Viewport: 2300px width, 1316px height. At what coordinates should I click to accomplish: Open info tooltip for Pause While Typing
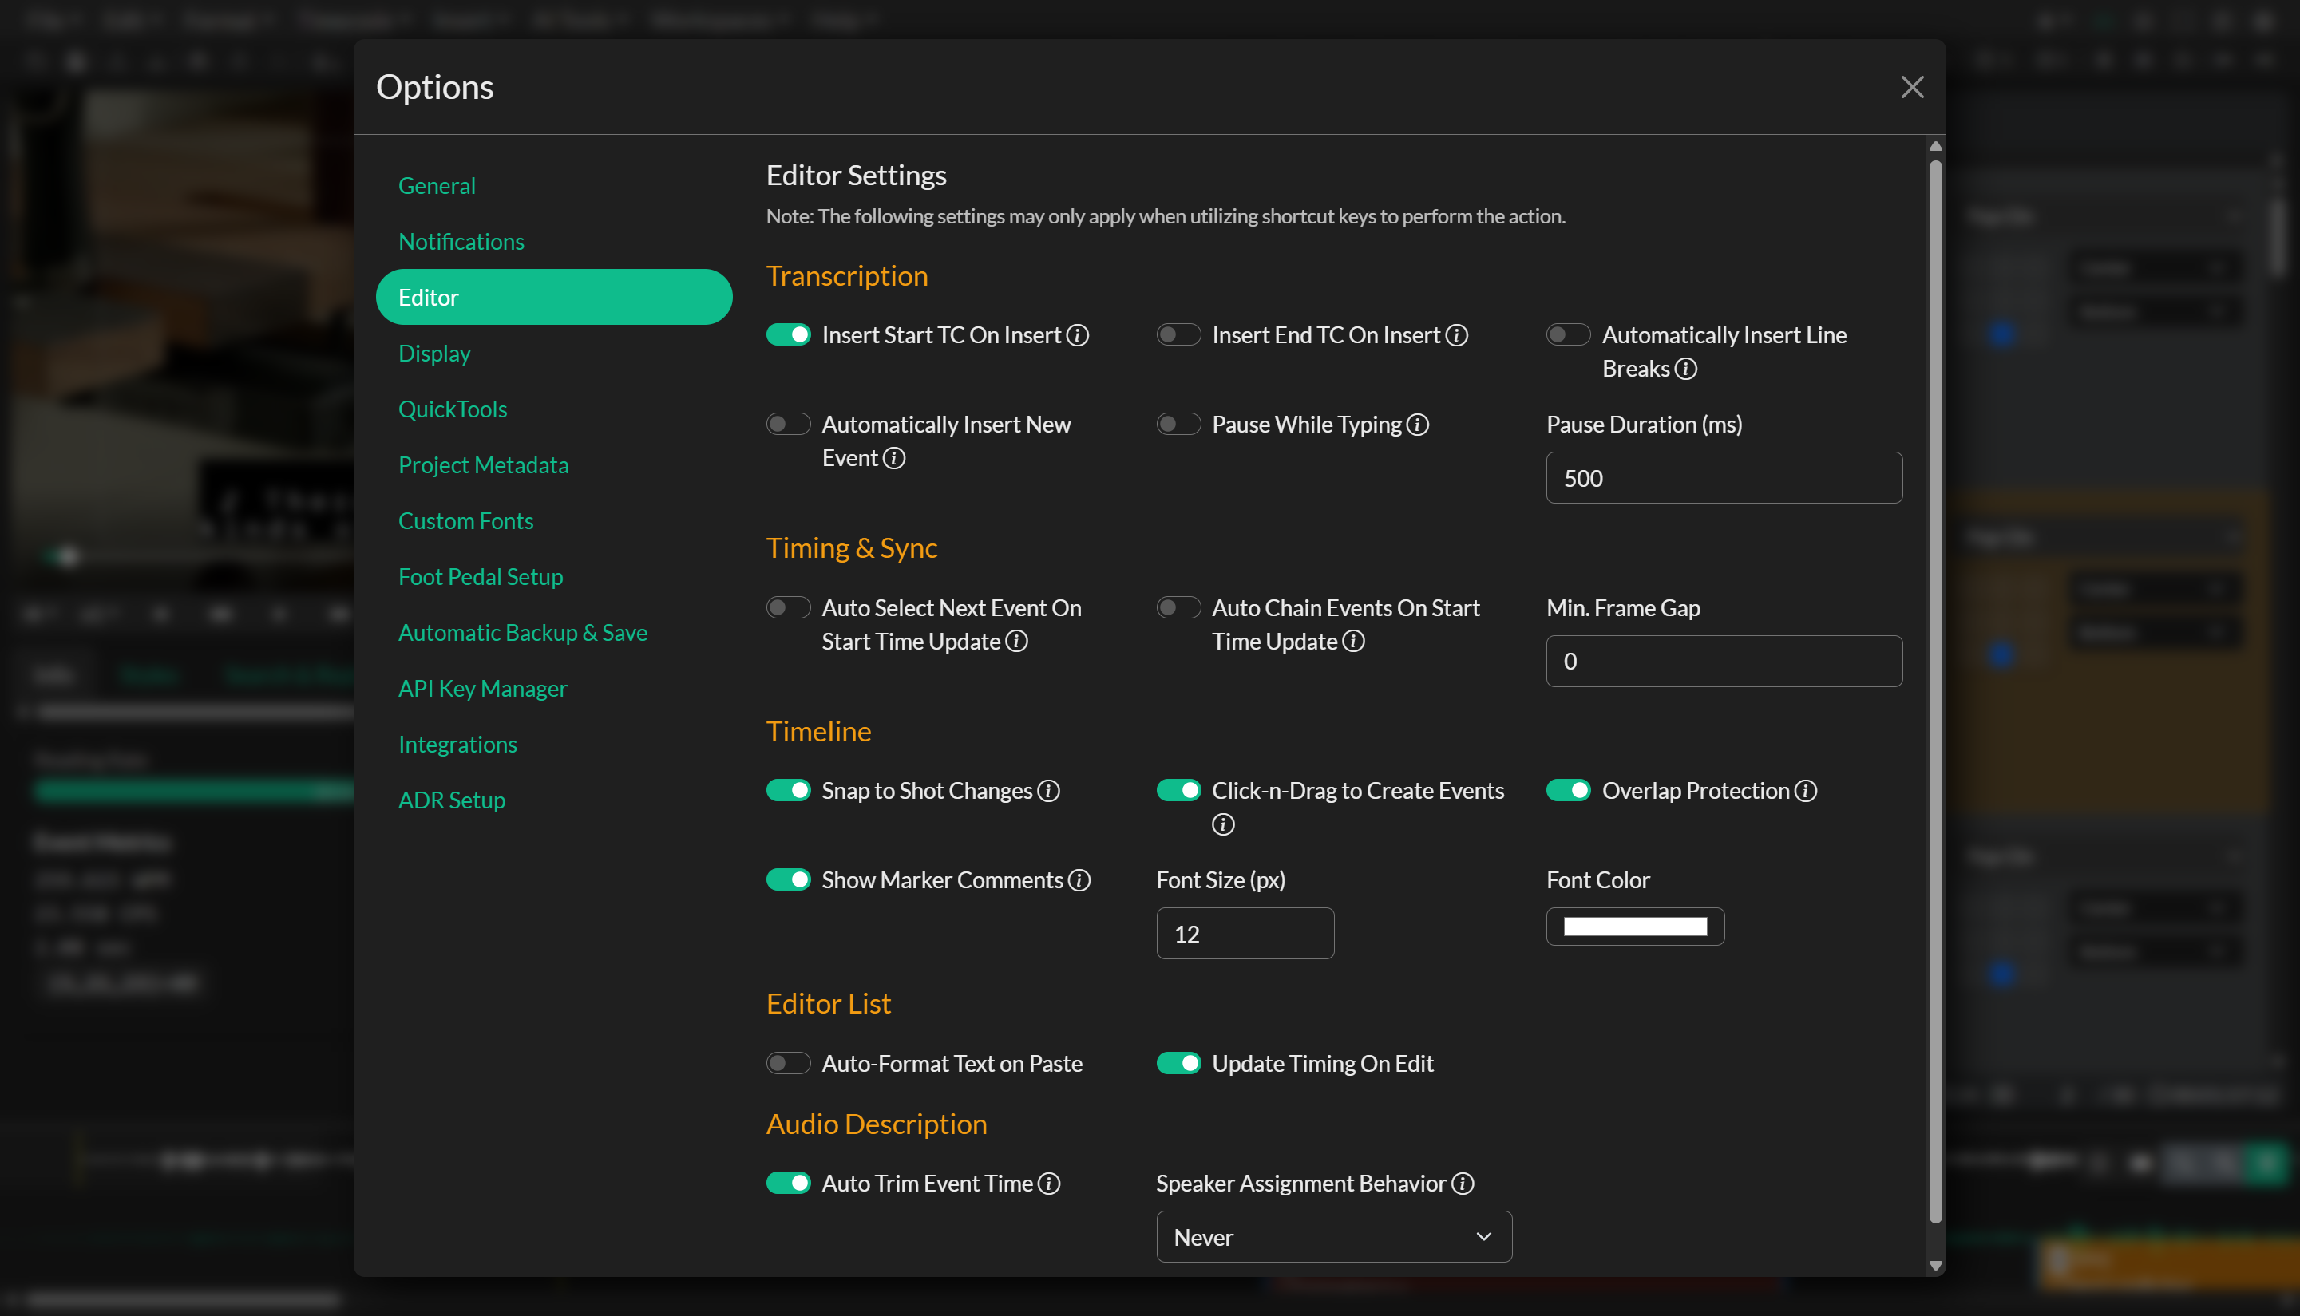click(1418, 424)
